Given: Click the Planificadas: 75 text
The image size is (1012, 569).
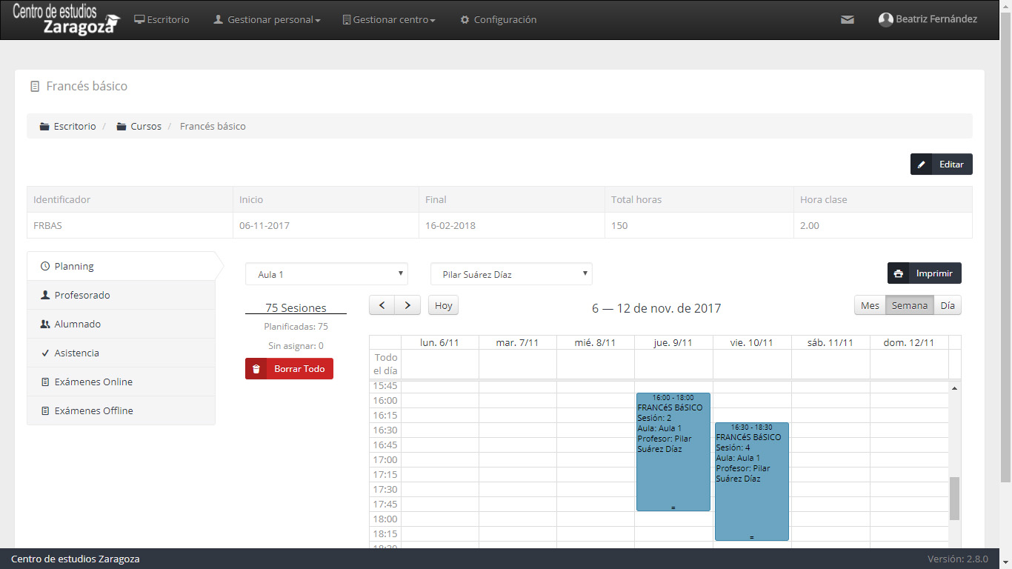Looking at the screenshot, I should 296,326.
